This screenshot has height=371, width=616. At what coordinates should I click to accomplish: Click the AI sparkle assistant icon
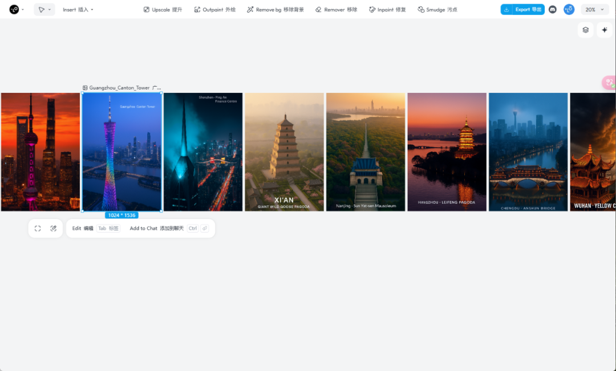(x=605, y=30)
